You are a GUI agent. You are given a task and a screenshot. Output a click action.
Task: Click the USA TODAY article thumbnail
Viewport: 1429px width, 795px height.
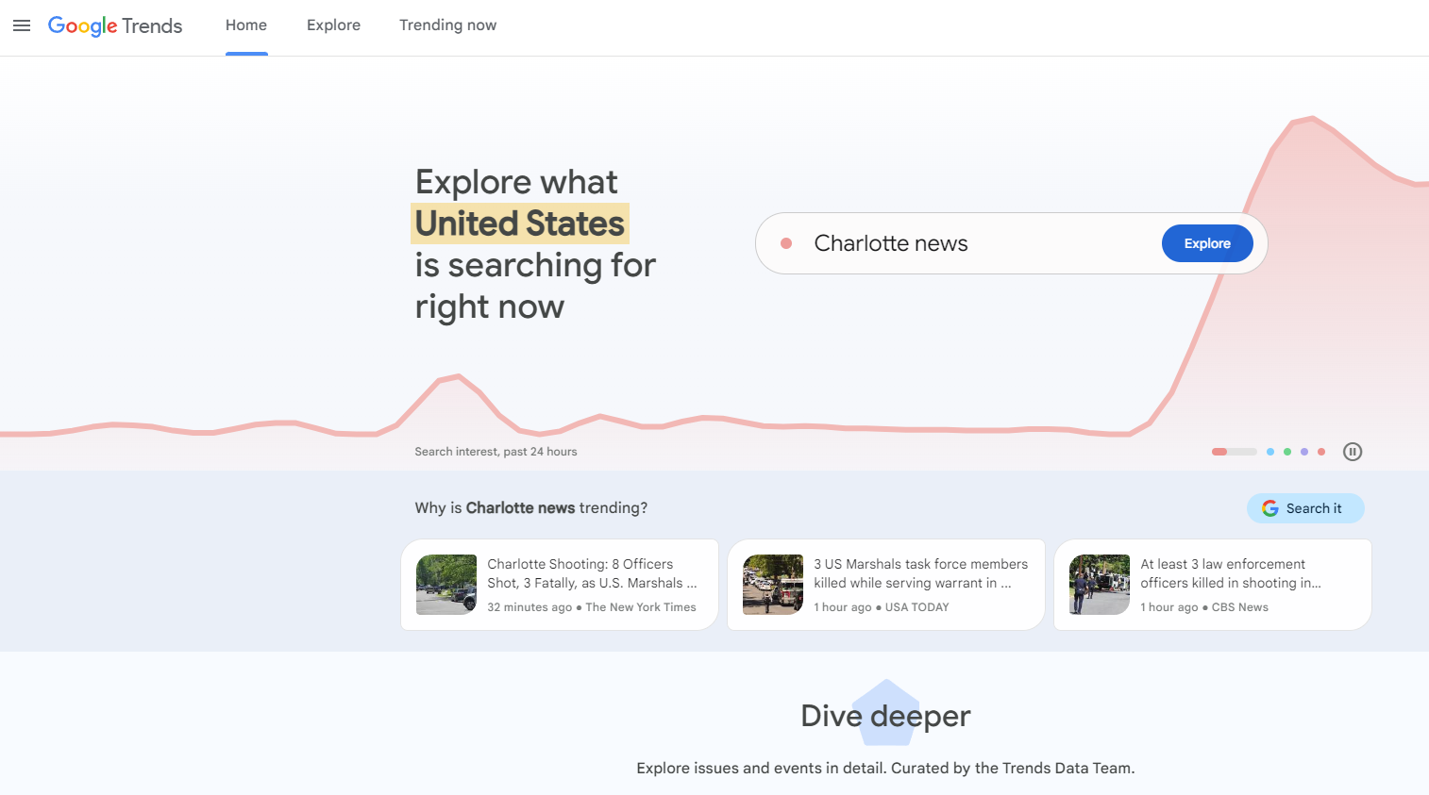coord(773,585)
